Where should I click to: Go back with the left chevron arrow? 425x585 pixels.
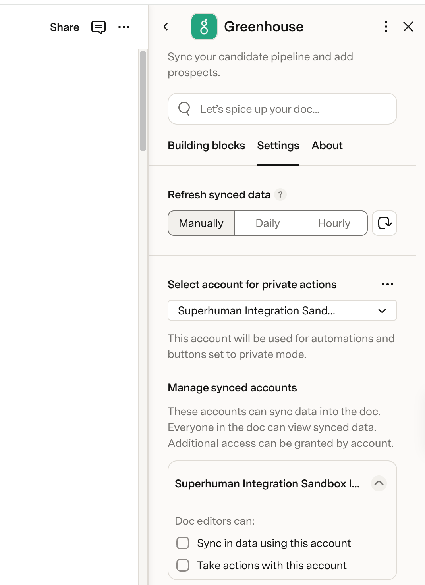166,27
